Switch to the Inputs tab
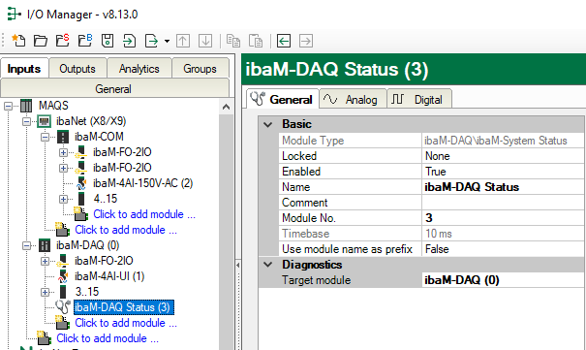 pos(24,69)
